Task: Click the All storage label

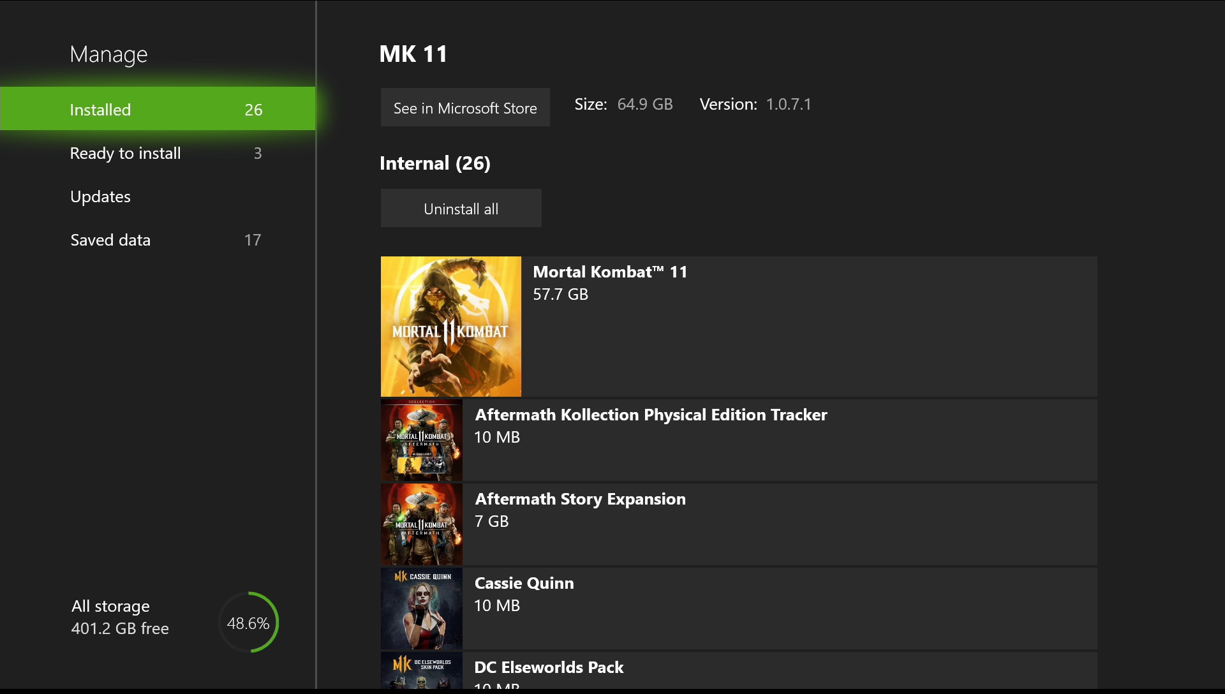Action: click(110, 606)
